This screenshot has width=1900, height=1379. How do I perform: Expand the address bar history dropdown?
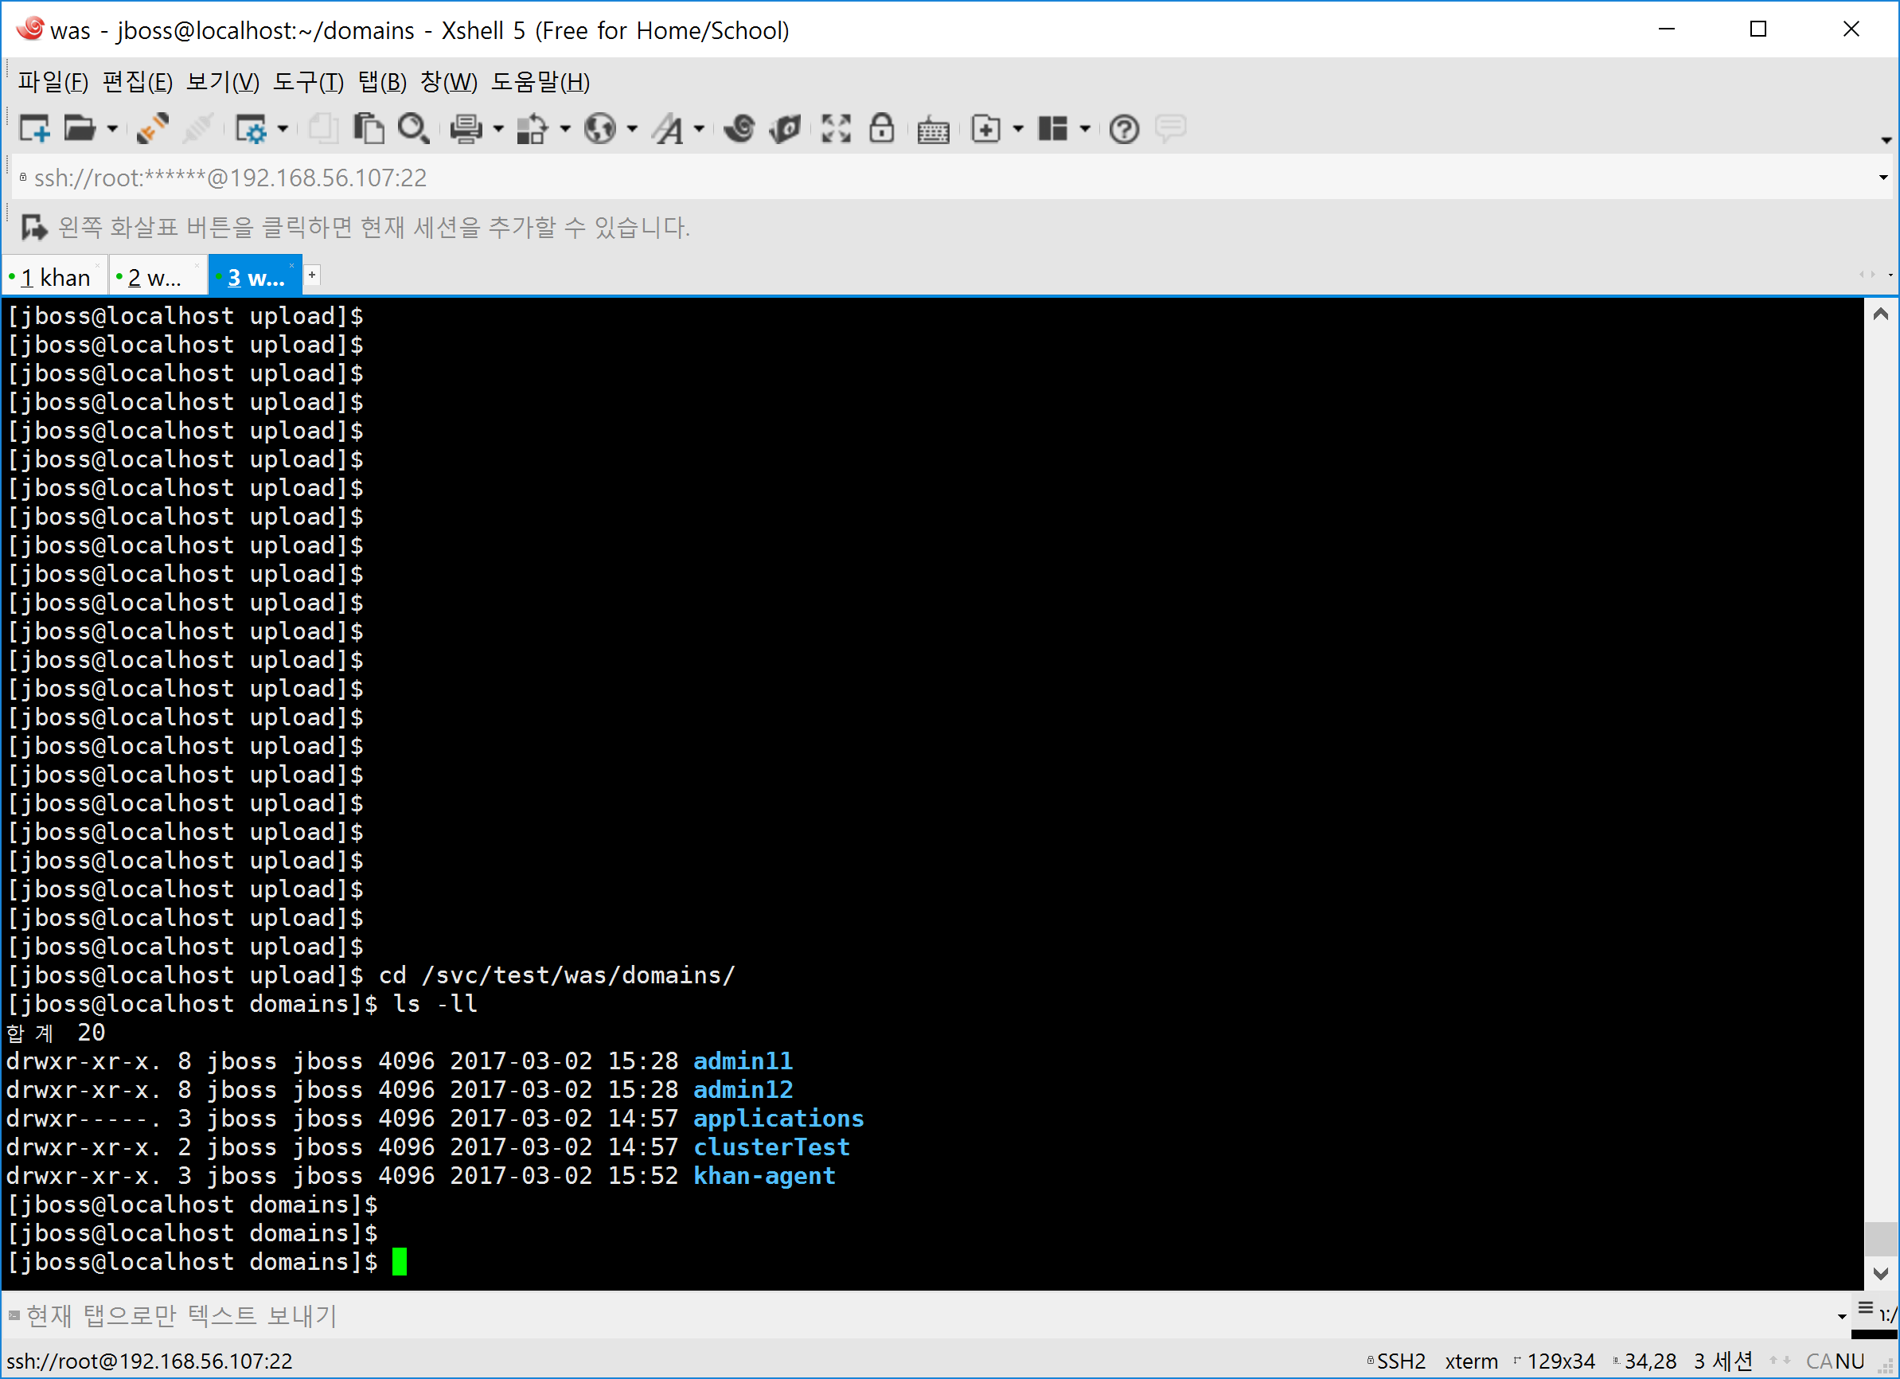click(x=1882, y=178)
